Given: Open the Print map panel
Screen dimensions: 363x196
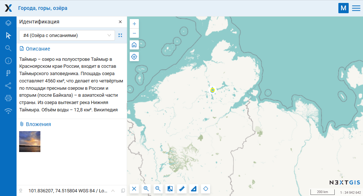Looking at the screenshot, I should coord(8,98).
